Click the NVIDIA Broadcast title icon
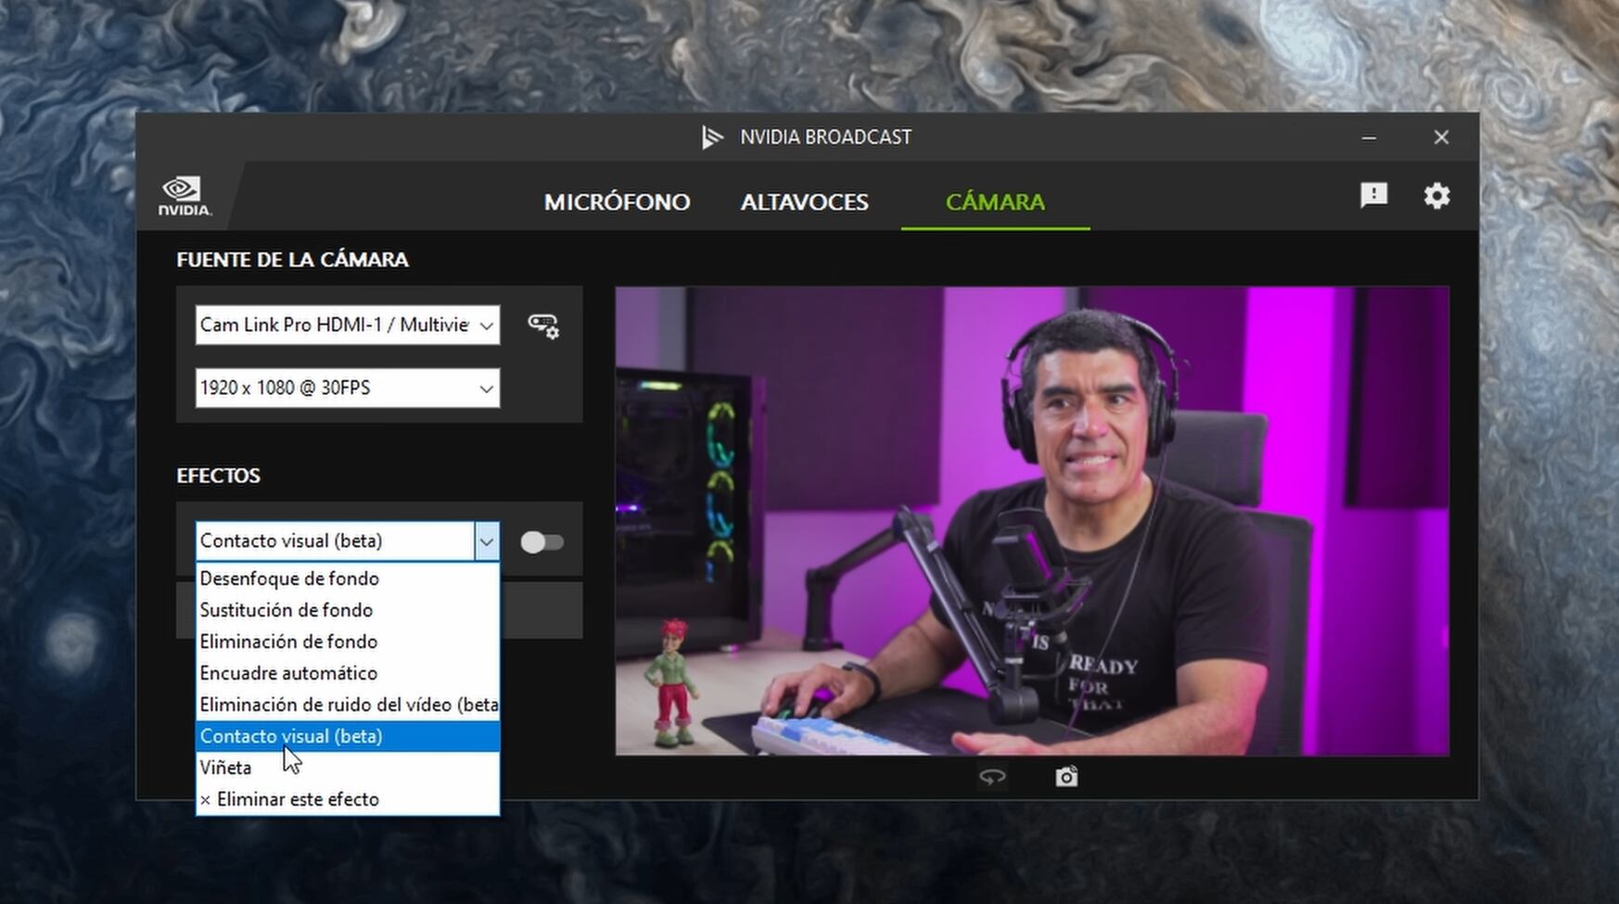Image resolution: width=1619 pixels, height=904 pixels. [x=712, y=137]
